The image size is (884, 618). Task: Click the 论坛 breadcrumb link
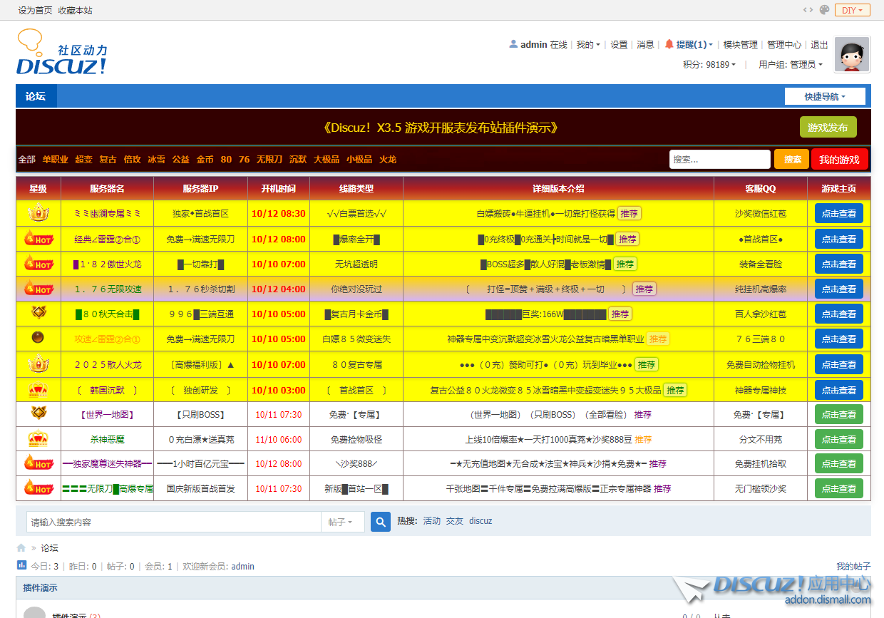pyautogui.click(x=50, y=548)
